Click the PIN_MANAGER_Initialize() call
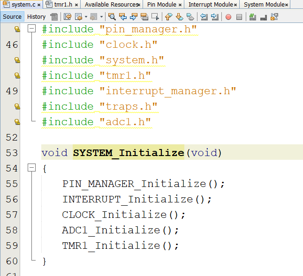The image size is (303, 276). 144,184
